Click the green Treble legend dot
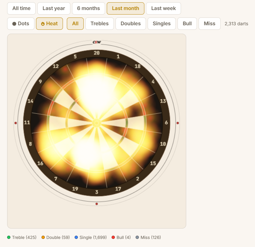 pos(9,237)
